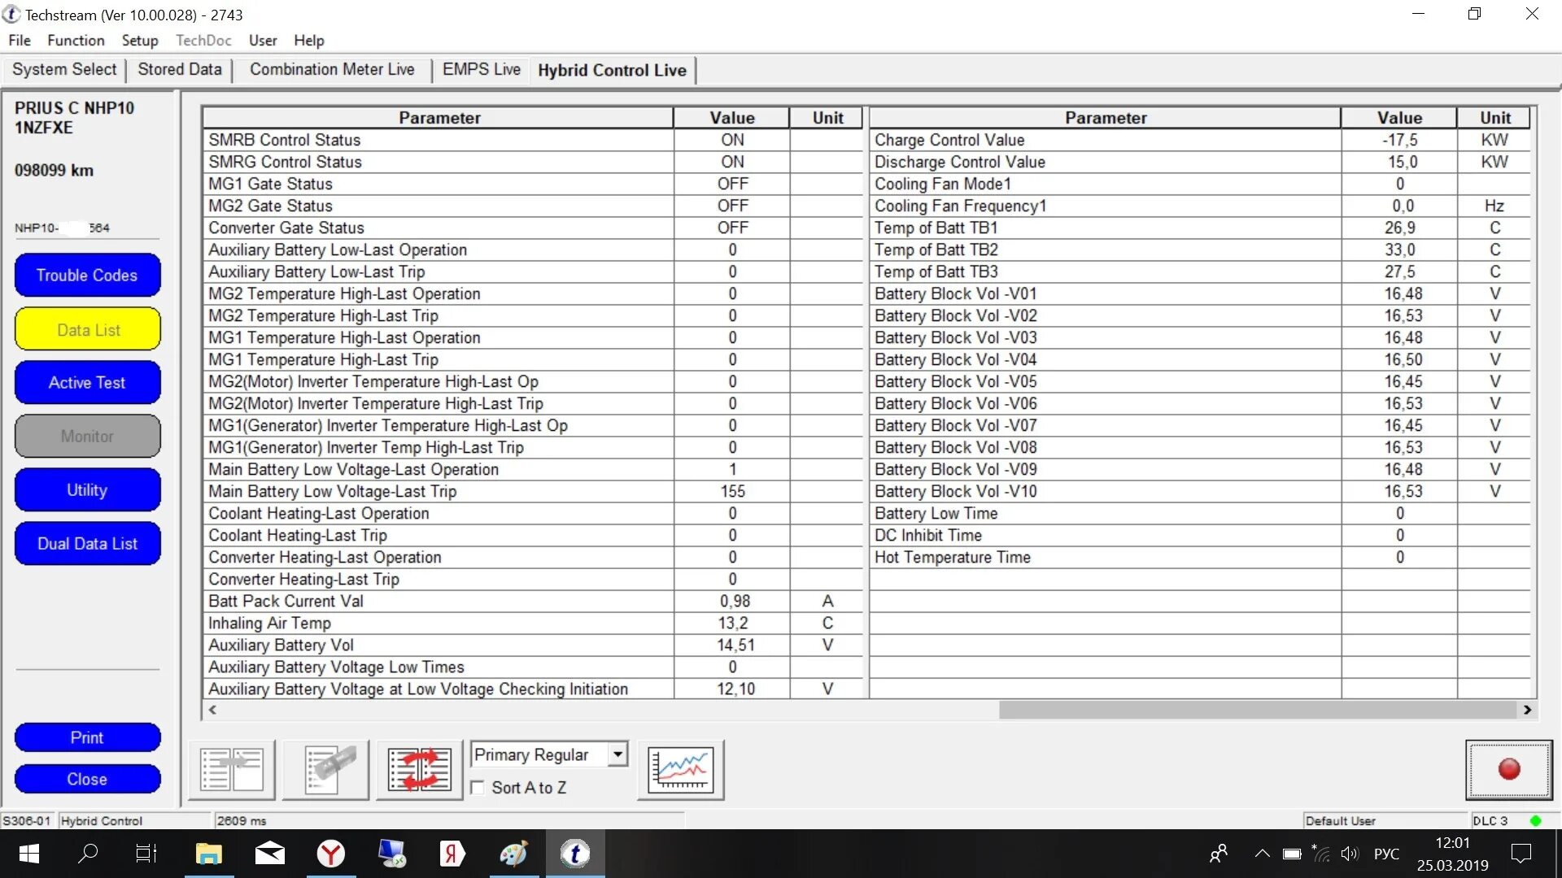Open Dual Data List panel
1562x878 pixels.
tap(85, 544)
